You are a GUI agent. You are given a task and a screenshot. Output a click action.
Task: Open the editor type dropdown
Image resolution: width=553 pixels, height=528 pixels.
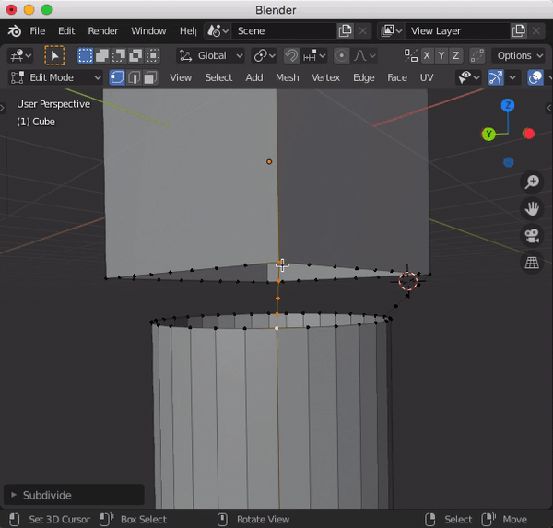(x=20, y=55)
